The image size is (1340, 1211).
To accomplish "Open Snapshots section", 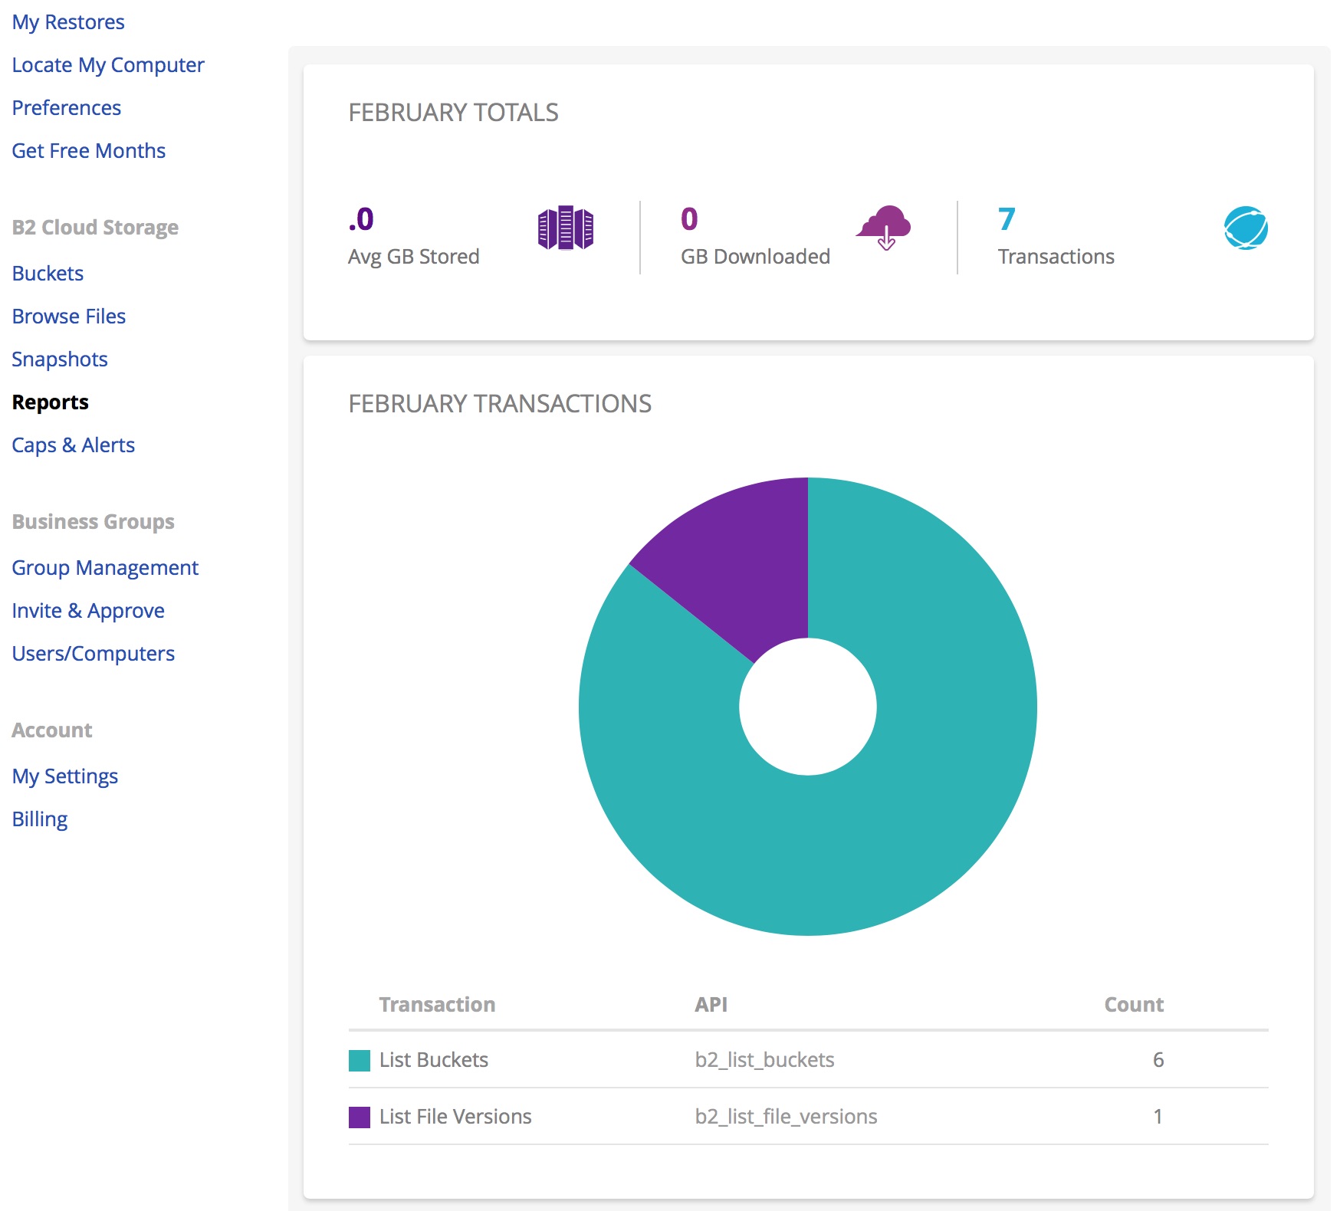I will [60, 359].
